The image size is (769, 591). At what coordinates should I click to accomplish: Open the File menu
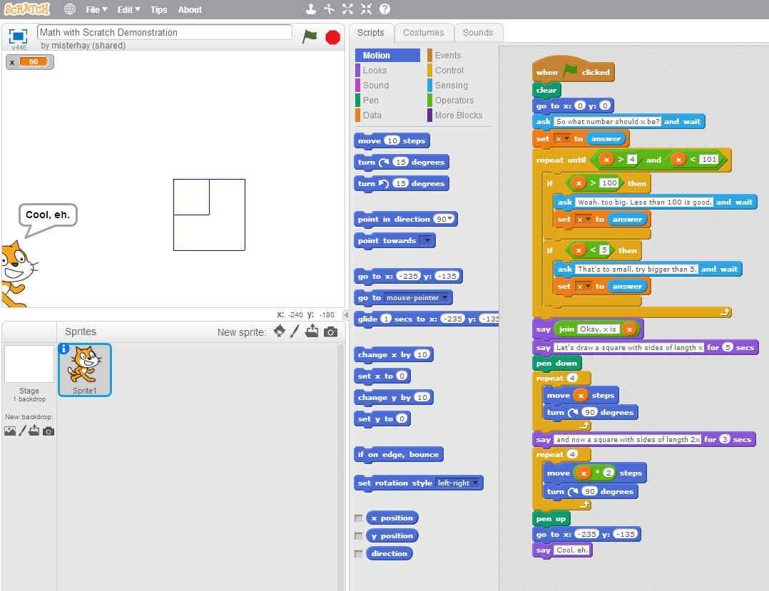coord(96,9)
